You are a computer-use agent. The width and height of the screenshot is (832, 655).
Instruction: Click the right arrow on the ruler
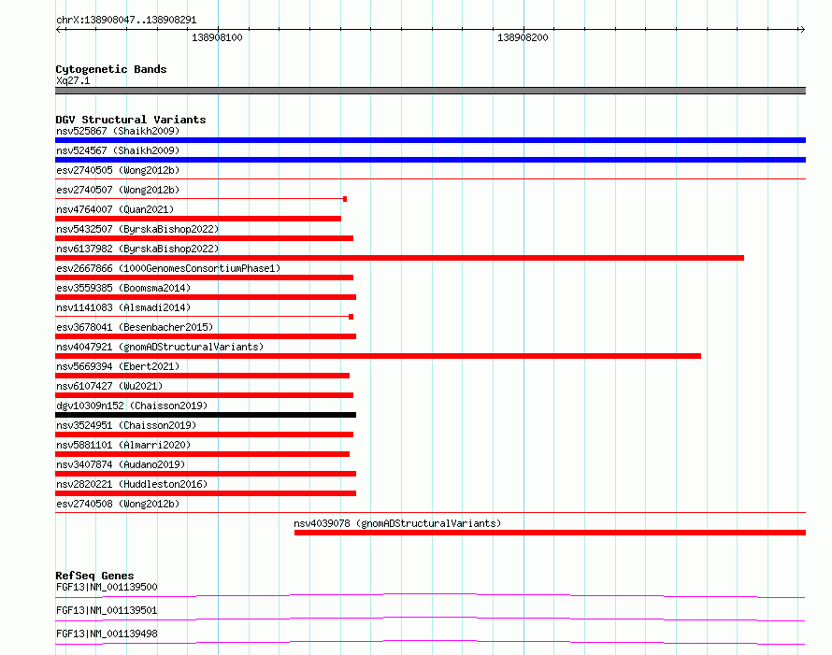pyautogui.click(x=802, y=29)
